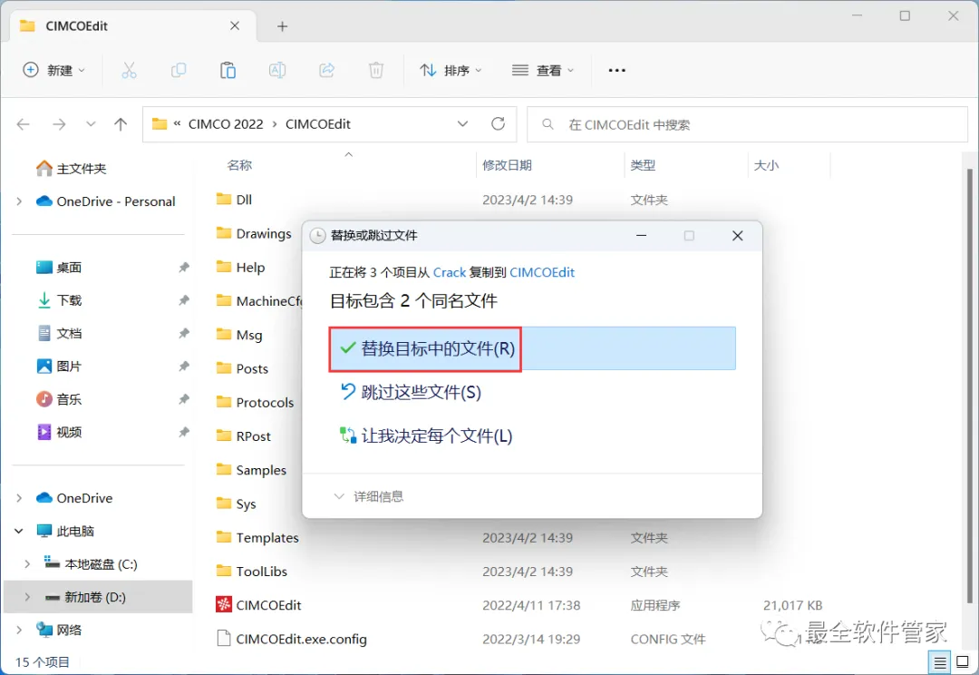Unpin 桌面 using its pin icon
Viewport: 979px width, 675px height.
[x=183, y=268]
